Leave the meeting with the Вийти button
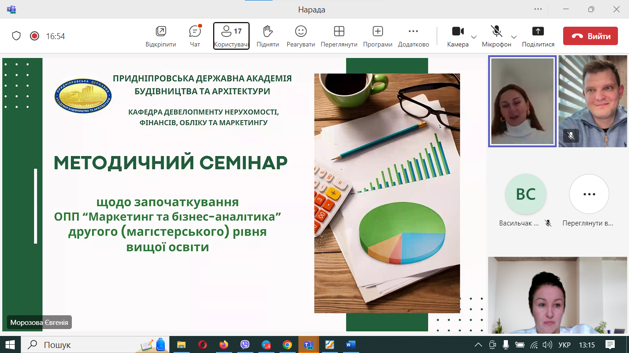The image size is (629, 353). 590,36
